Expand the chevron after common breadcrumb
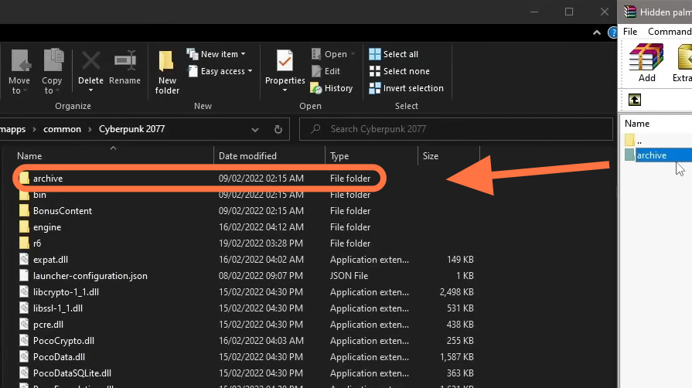Viewport: 692px width, 388px height. click(x=90, y=129)
